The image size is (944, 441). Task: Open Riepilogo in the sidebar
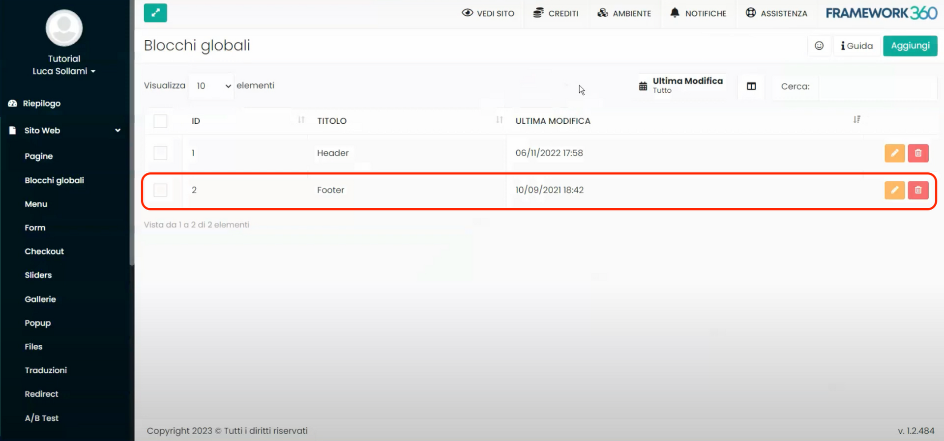click(x=41, y=103)
